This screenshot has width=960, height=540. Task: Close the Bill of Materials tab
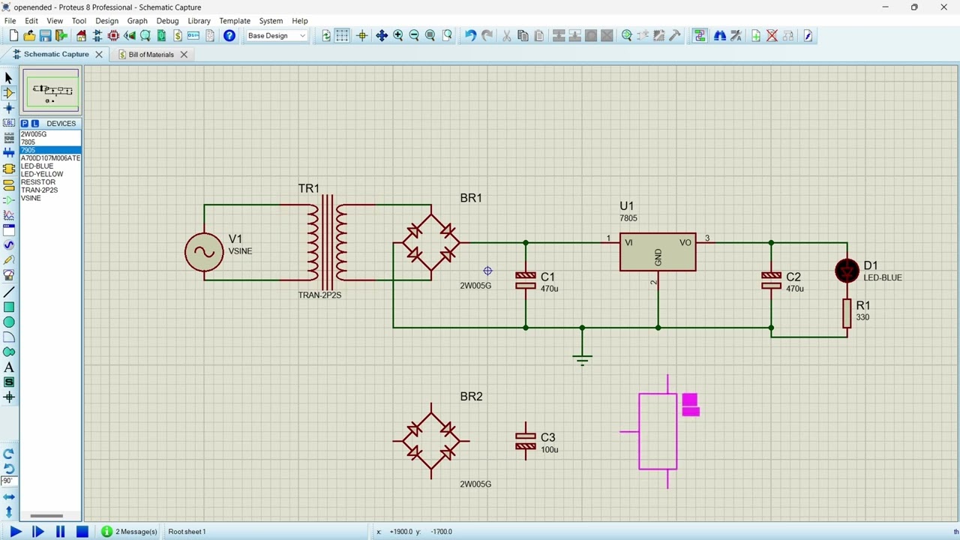pos(184,54)
